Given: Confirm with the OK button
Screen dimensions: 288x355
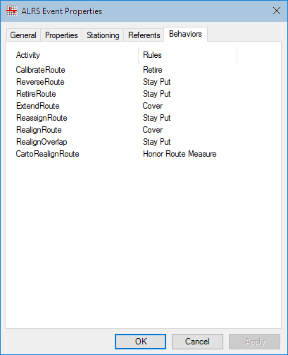Looking at the screenshot, I should [x=140, y=342].
